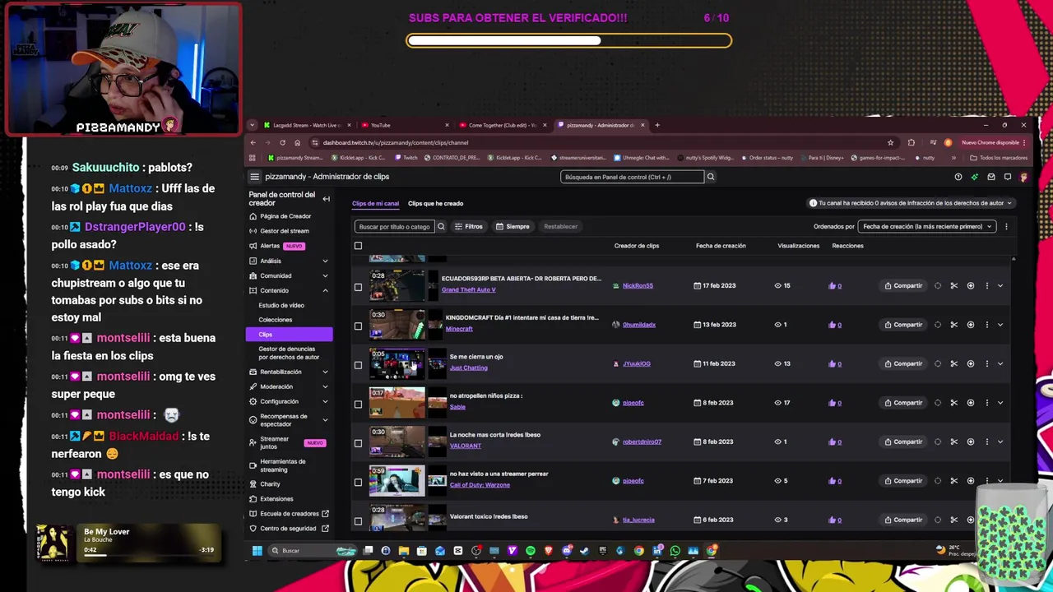Check the ECUADOR593RP BETA ABIERTA clip checkbox
Viewport: 1053px width, 592px height.
point(358,287)
